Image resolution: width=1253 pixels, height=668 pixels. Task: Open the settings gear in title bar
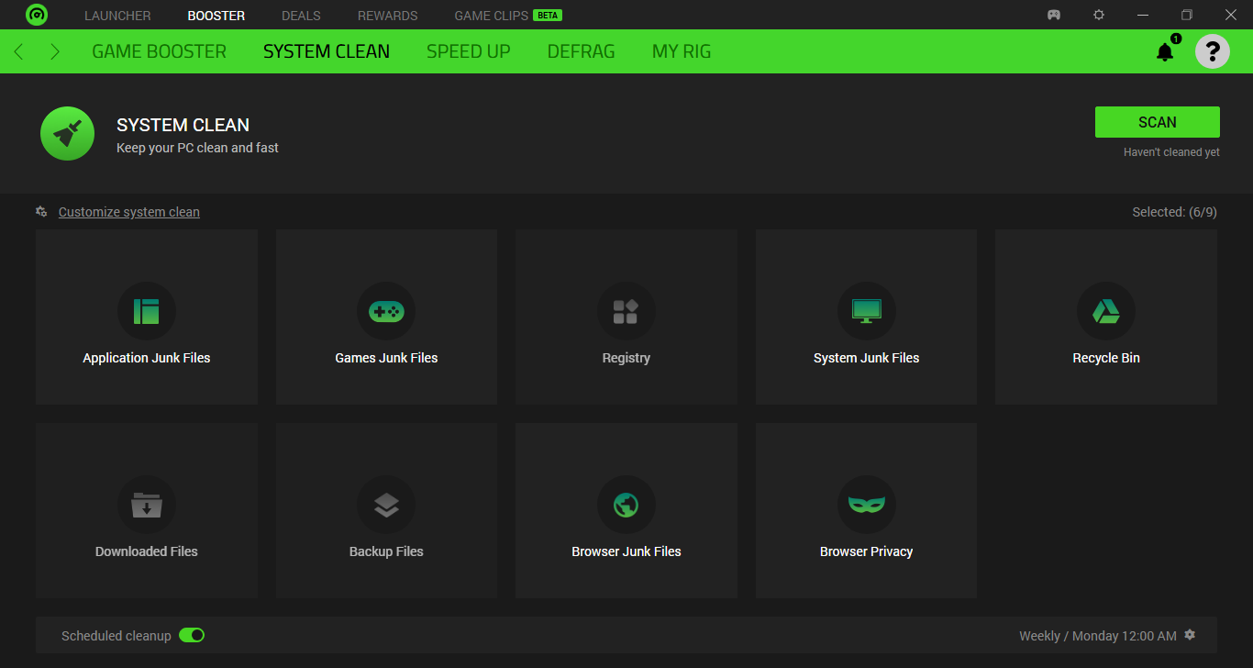1099,16
